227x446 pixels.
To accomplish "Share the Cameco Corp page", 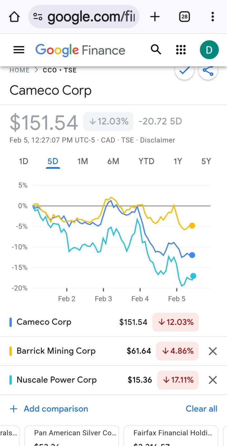I will 208,71.
